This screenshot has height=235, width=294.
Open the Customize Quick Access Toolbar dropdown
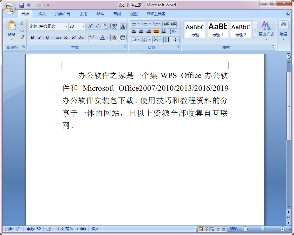point(48,5)
